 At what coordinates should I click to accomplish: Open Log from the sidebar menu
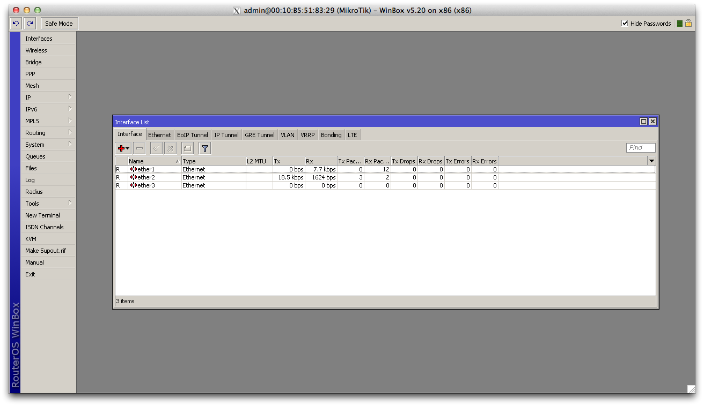48,180
